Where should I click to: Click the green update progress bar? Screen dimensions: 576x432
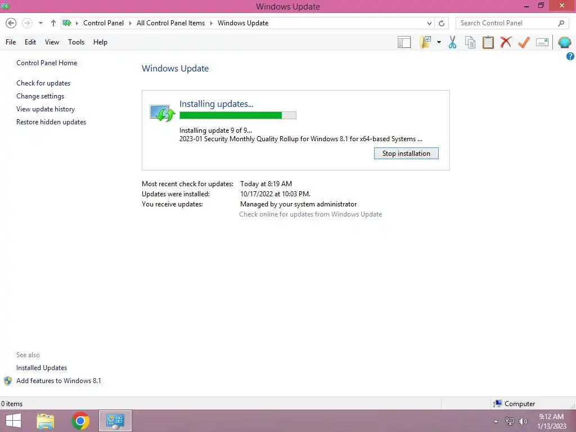click(238, 115)
